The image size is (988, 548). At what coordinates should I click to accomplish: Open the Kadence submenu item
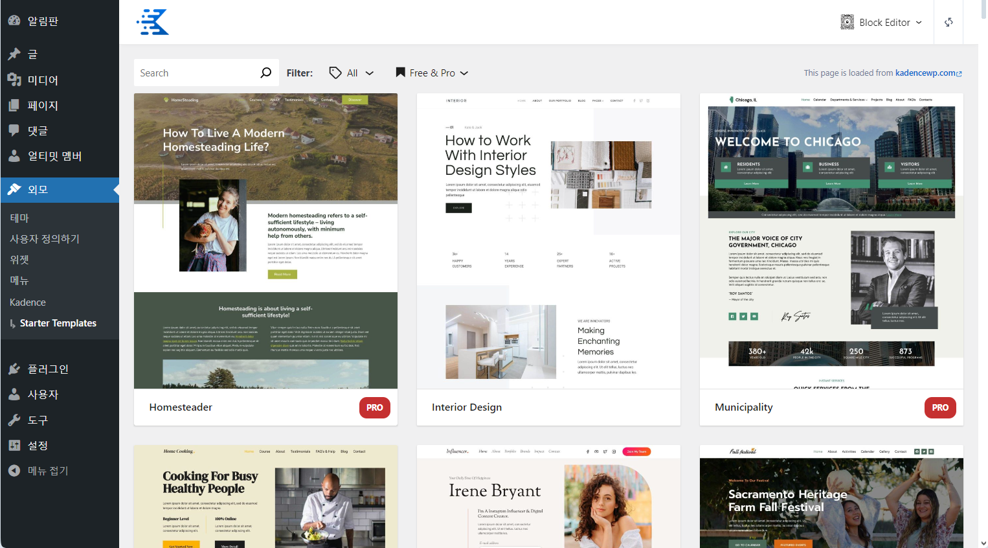click(x=28, y=303)
